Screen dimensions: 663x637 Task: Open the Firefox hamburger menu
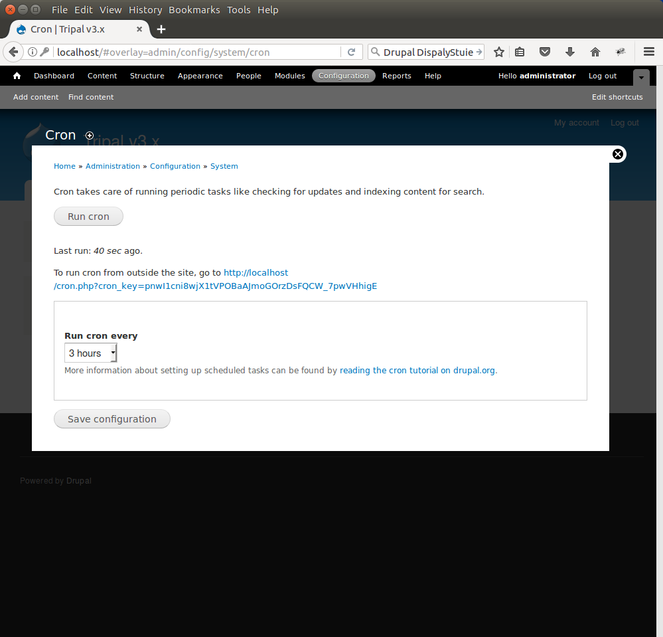pos(648,52)
